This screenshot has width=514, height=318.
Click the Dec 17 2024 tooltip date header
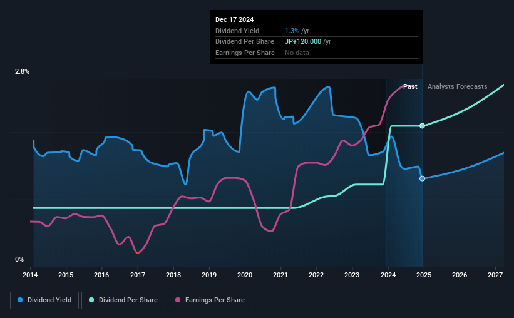(234, 19)
